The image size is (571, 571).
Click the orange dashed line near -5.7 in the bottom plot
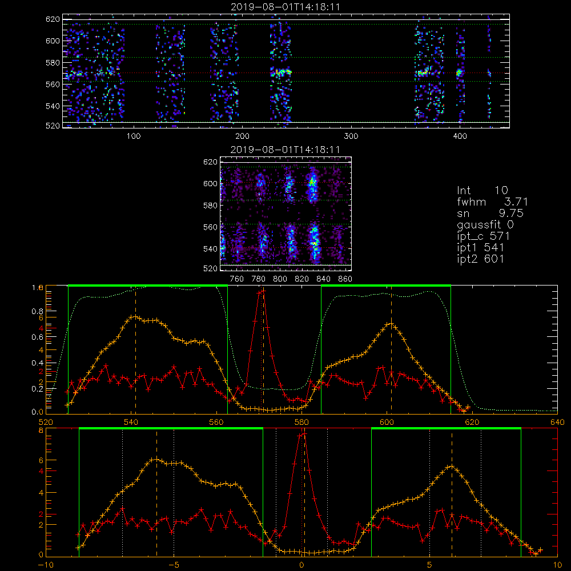(156, 492)
